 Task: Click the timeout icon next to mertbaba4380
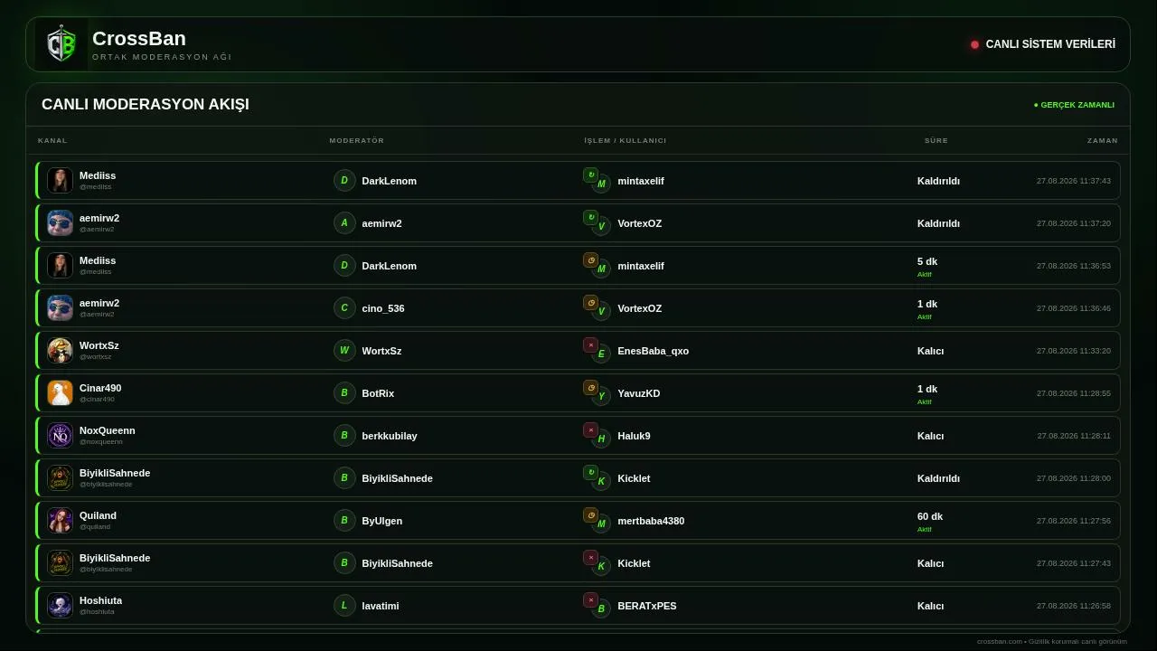point(590,514)
